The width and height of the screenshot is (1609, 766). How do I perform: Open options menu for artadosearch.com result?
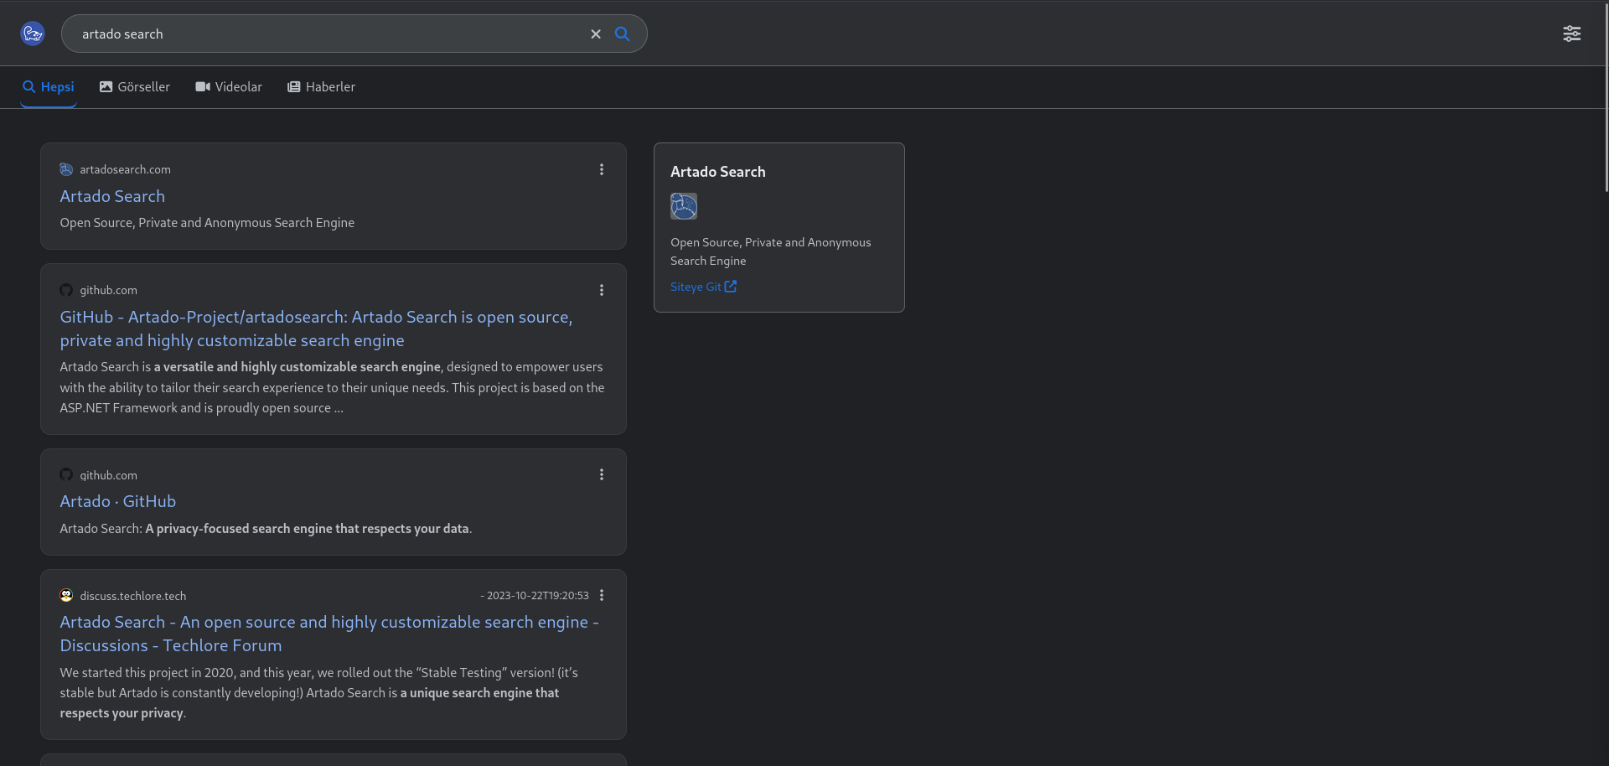(x=602, y=170)
